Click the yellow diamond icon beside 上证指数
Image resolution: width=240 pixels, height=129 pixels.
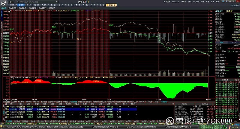coord(8,109)
